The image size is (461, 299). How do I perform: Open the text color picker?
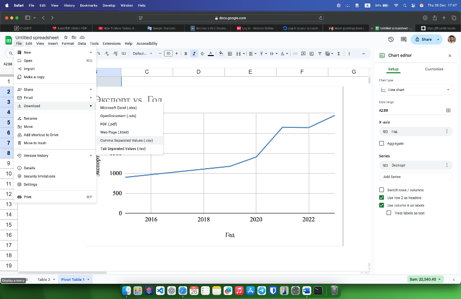pos(210,54)
